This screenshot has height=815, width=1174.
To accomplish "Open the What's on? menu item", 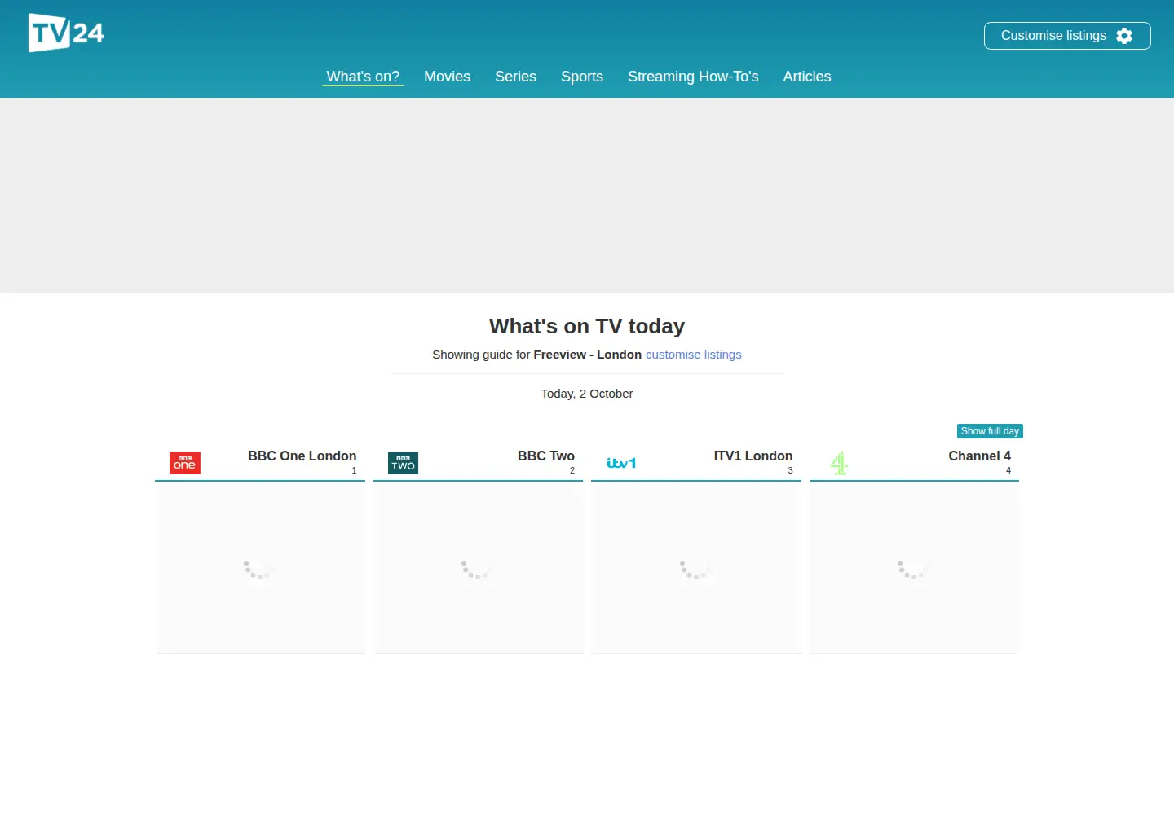I will (x=363, y=77).
